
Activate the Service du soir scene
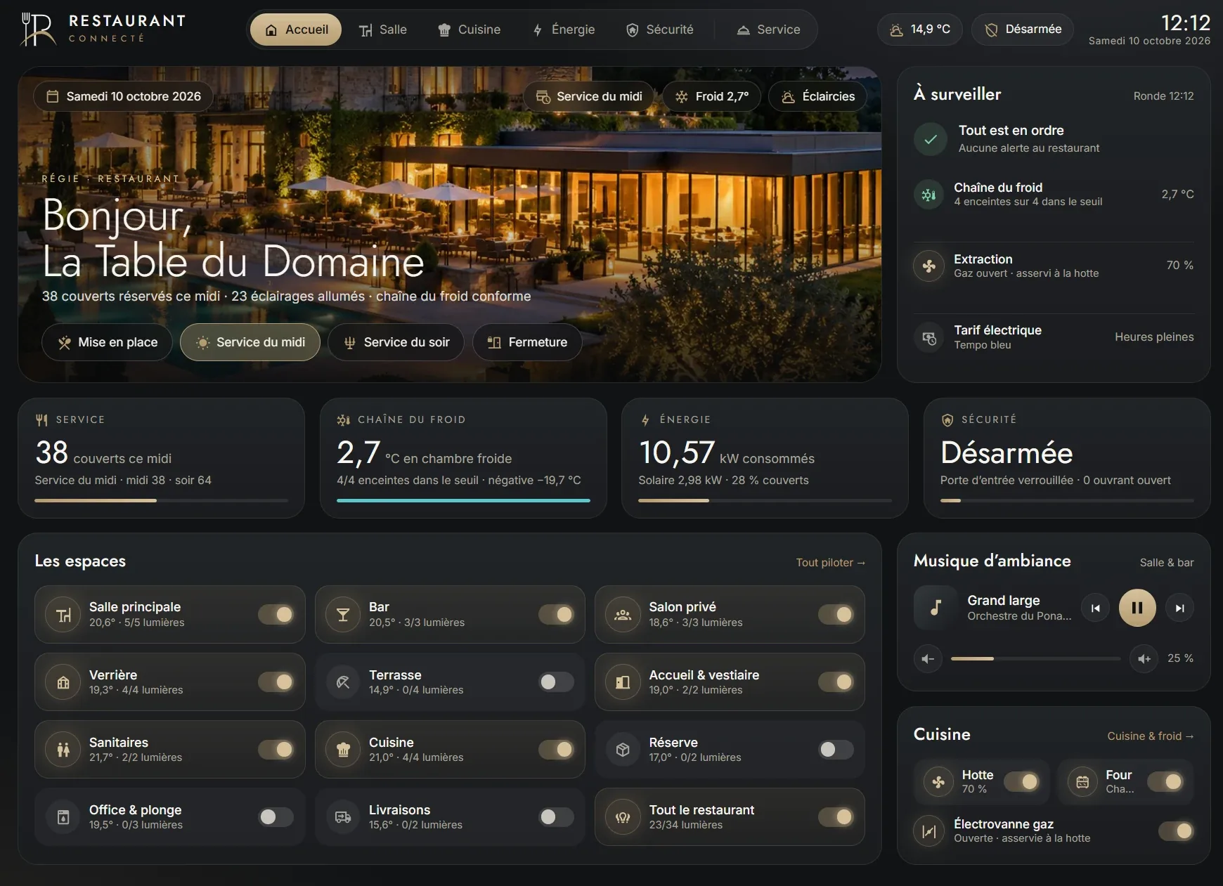pyautogui.click(x=396, y=342)
